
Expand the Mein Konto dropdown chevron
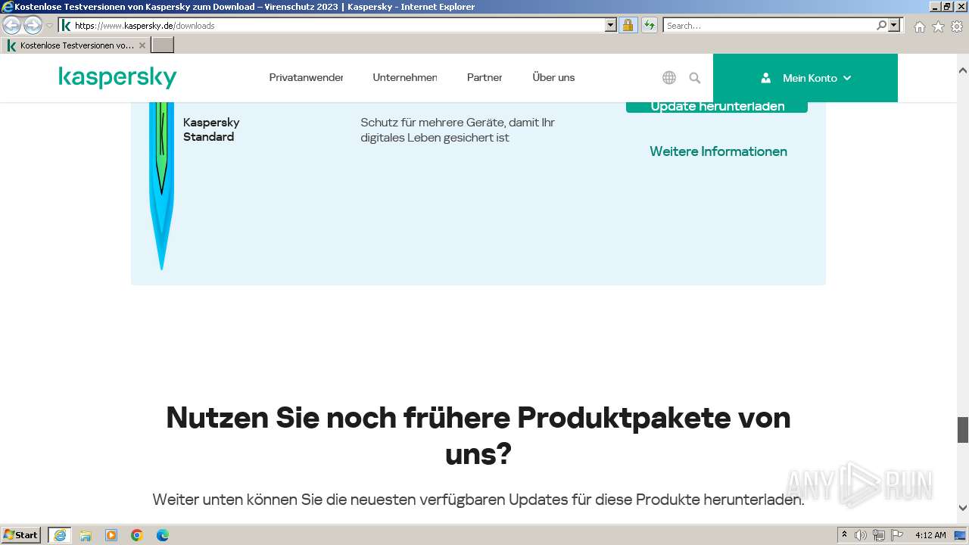pos(847,78)
